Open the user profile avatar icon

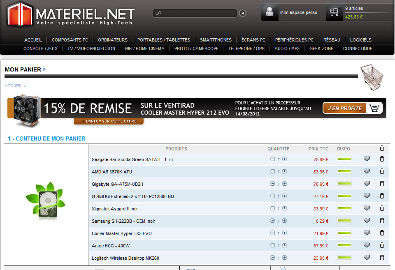point(270,12)
